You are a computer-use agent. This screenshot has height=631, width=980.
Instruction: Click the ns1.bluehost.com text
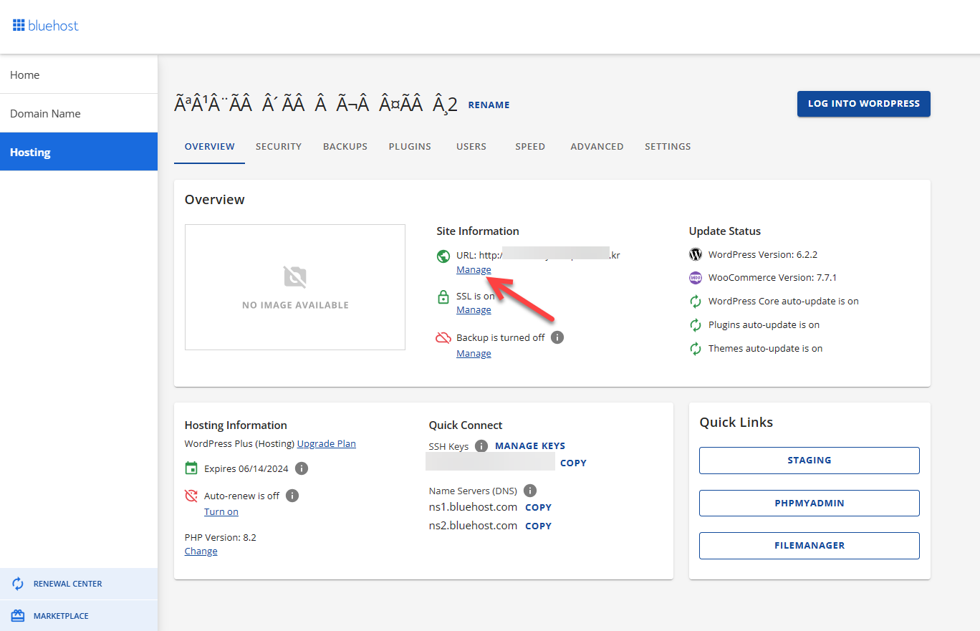coord(473,506)
